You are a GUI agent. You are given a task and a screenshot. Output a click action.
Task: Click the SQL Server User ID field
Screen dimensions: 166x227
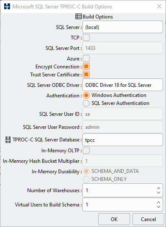click(x=123, y=114)
